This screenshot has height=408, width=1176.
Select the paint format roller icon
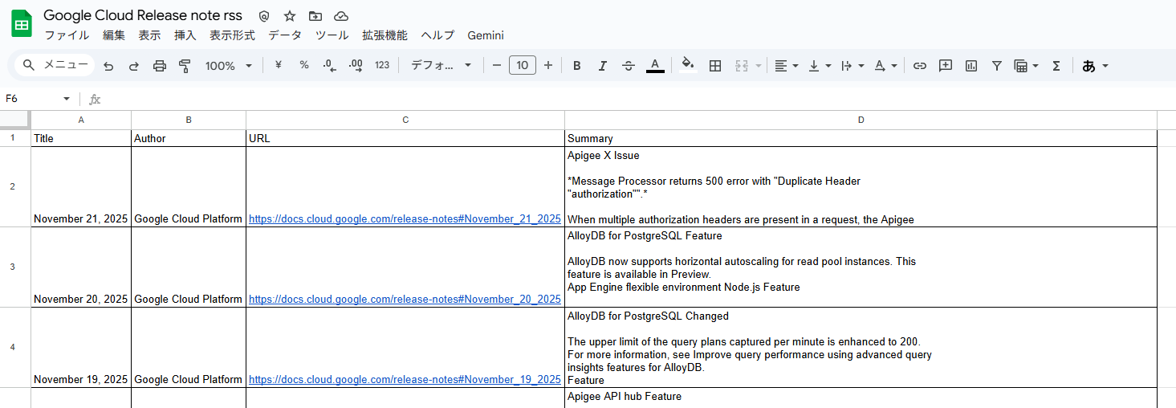(185, 66)
